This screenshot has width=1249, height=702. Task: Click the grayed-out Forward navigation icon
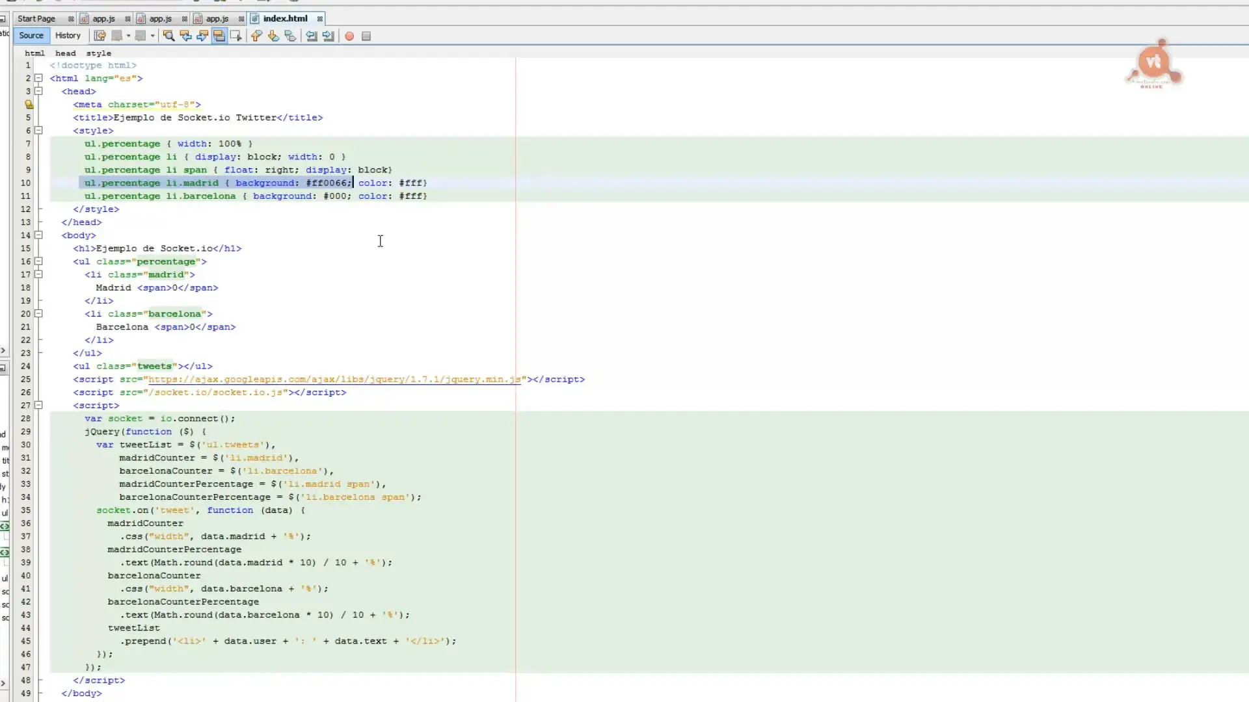[x=141, y=36]
